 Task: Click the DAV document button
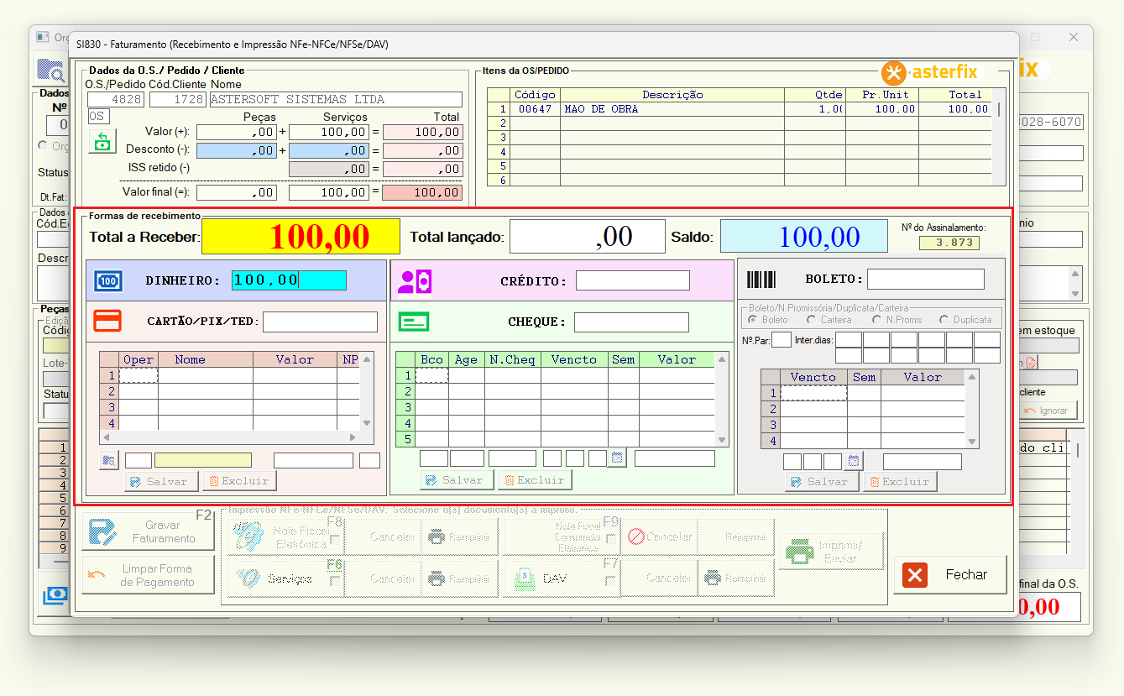pos(561,578)
